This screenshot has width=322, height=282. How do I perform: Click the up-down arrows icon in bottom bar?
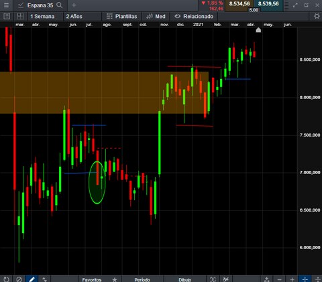pos(44,279)
